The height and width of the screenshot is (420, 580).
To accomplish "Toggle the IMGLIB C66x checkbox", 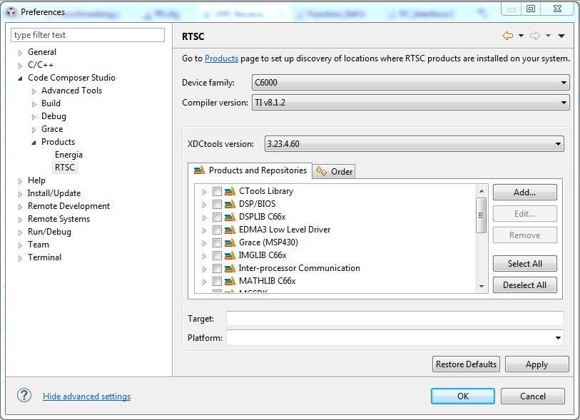I will (217, 255).
